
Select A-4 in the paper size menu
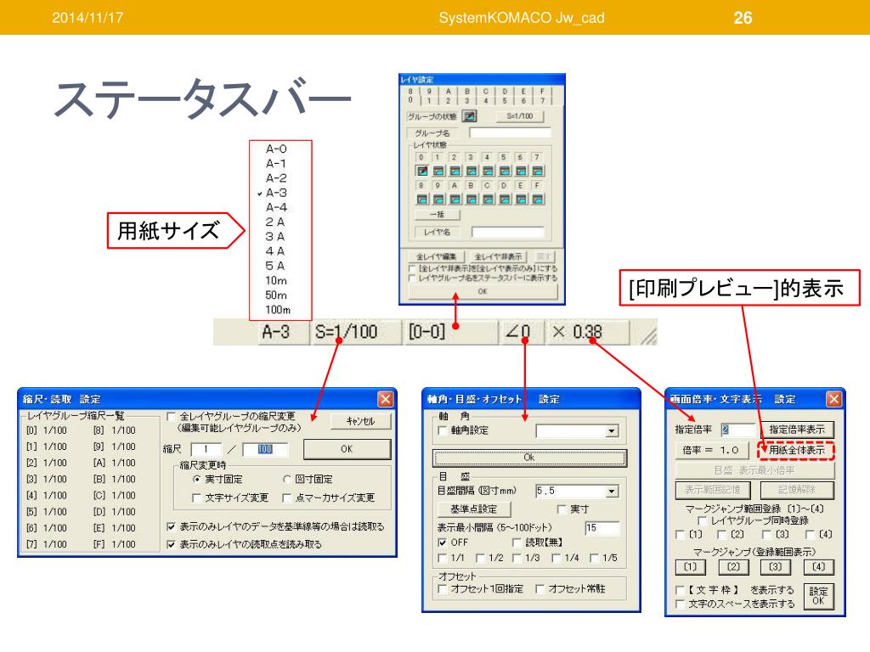tap(276, 207)
